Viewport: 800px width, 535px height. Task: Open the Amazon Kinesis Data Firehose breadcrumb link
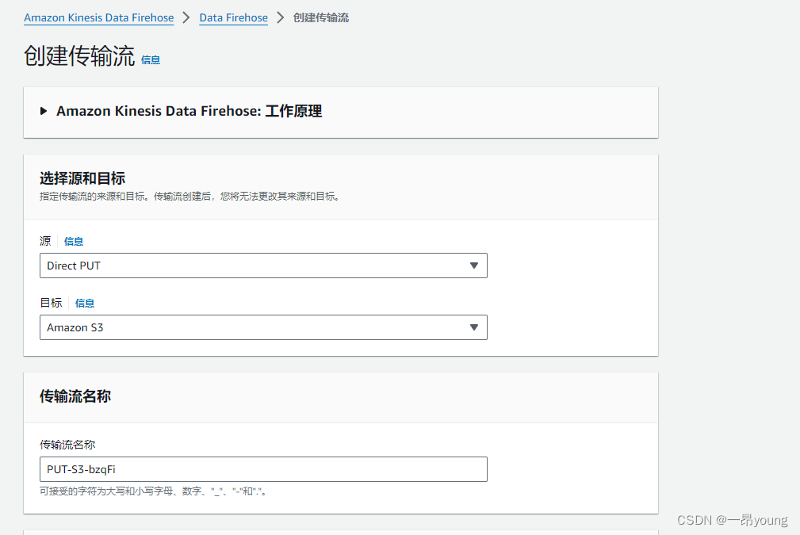pos(98,18)
